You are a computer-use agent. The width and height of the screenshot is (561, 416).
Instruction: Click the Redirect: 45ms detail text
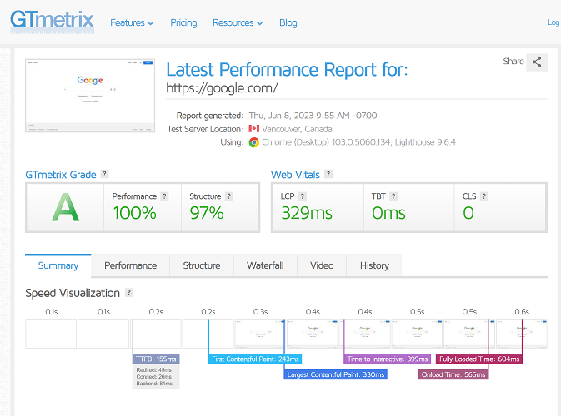(x=154, y=370)
